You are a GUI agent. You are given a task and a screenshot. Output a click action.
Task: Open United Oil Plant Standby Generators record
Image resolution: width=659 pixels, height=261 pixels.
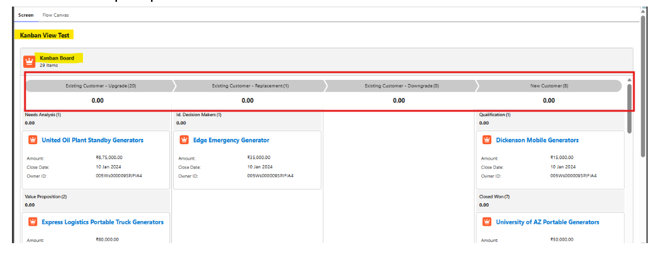(93, 141)
